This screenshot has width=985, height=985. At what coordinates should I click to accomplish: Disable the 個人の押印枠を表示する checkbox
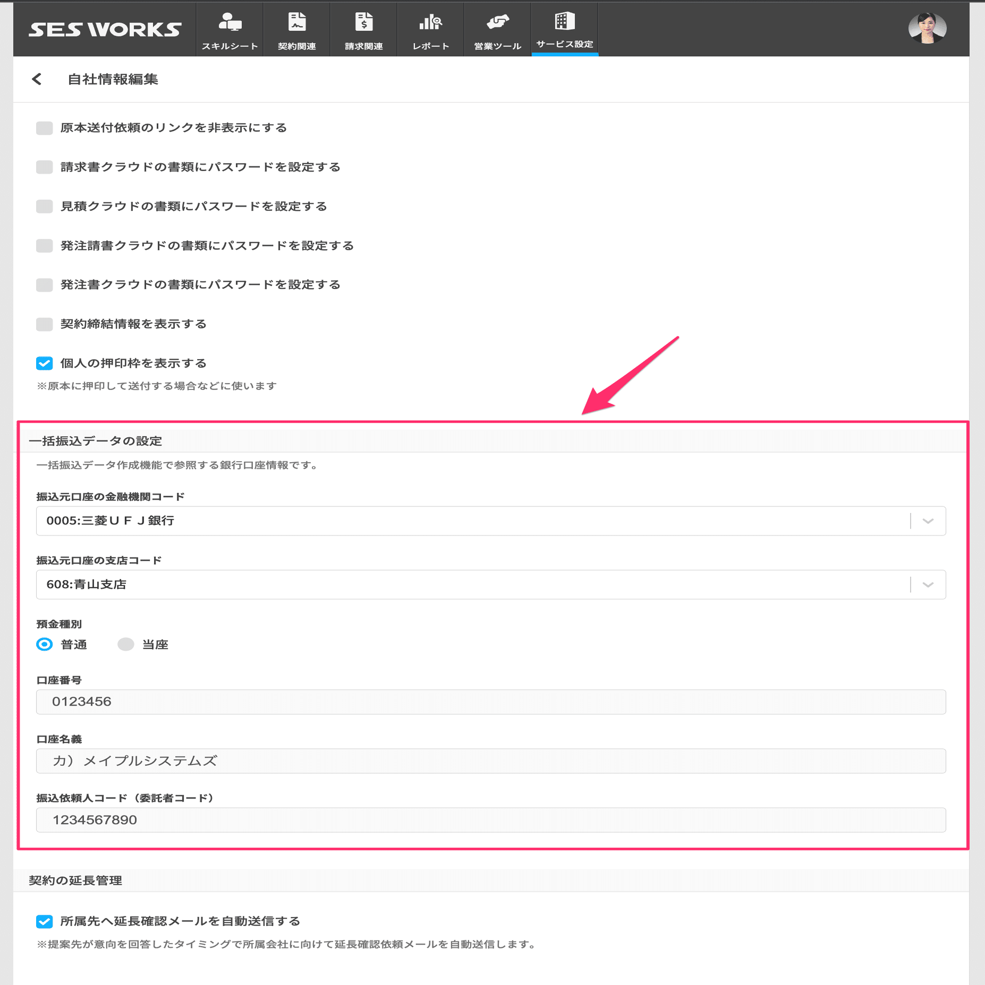[x=44, y=363]
